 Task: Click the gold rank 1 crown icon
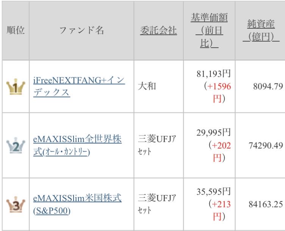tap(16, 87)
